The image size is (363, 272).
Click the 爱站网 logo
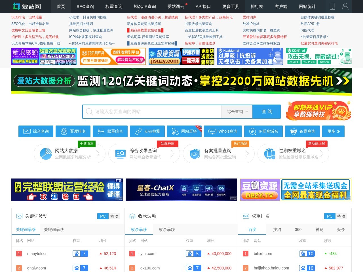click(x=27, y=6)
